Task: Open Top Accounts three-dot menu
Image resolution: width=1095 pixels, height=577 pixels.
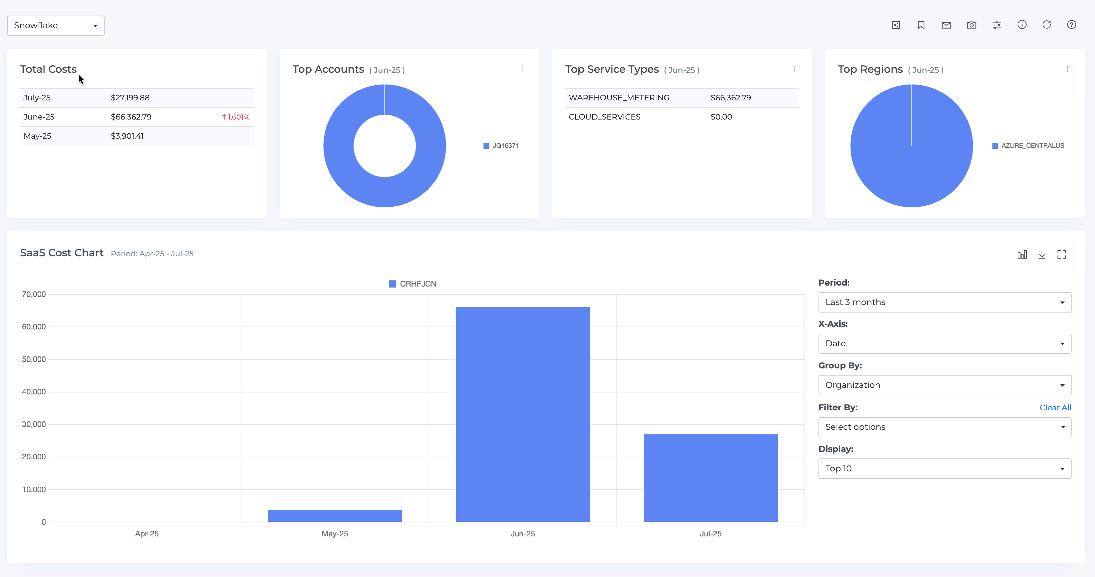Action: pyautogui.click(x=522, y=69)
